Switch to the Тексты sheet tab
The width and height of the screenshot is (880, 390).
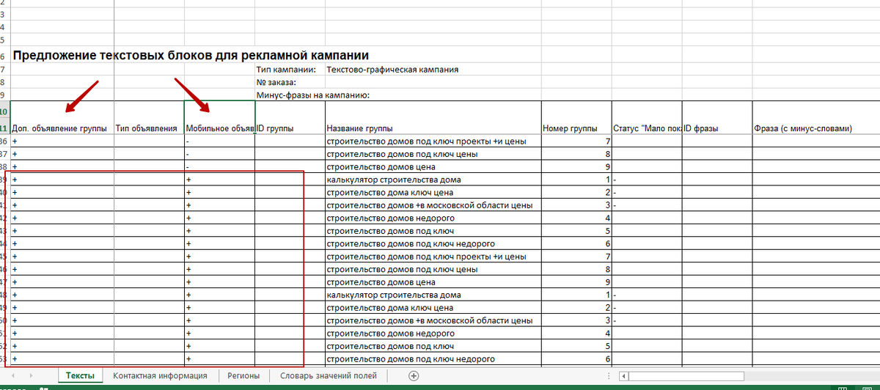click(x=80, y=375)
